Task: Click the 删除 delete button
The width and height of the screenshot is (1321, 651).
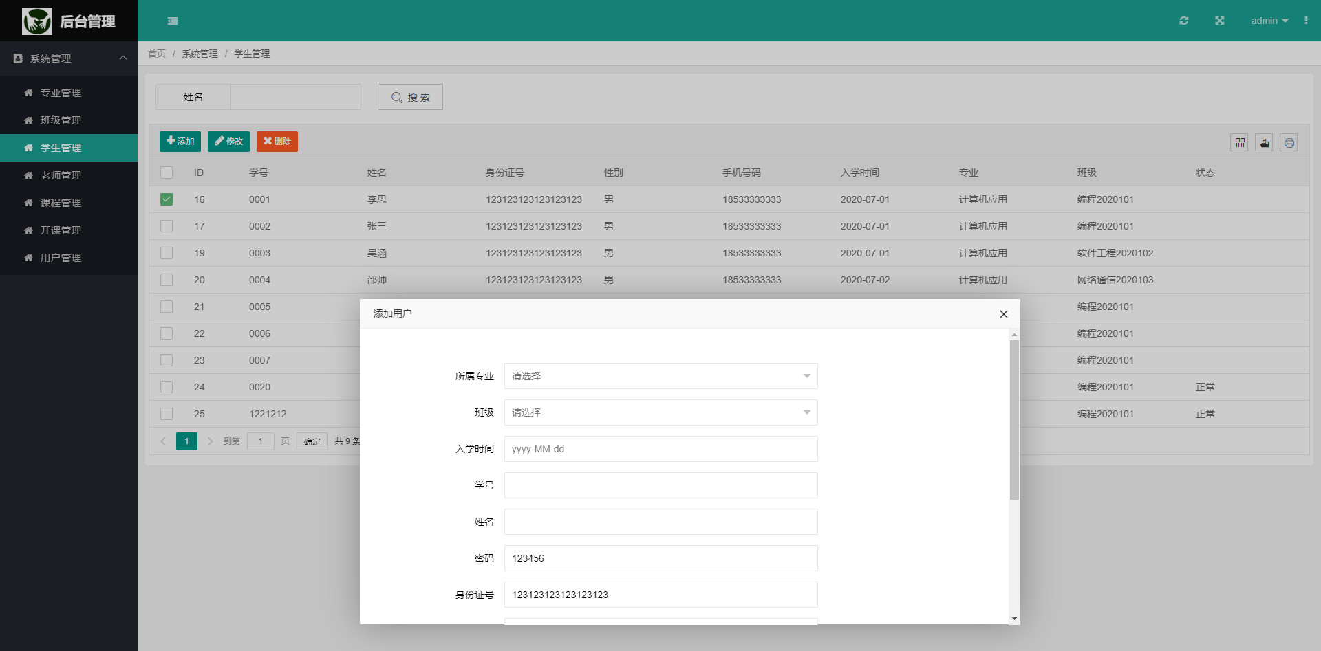Action: [x=277, y=142]
